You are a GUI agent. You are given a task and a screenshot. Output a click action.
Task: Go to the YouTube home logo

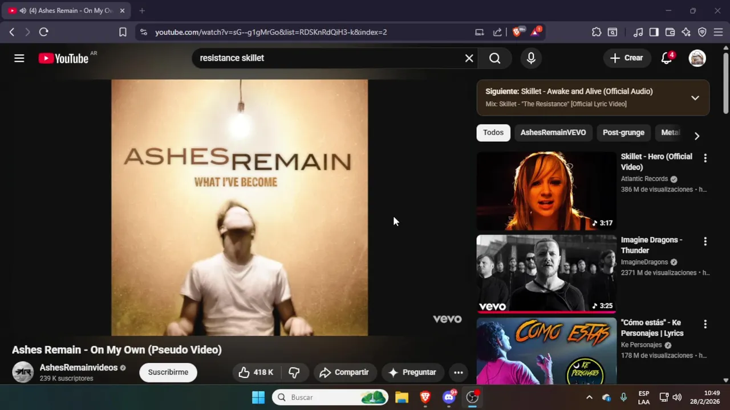point(63,58)
